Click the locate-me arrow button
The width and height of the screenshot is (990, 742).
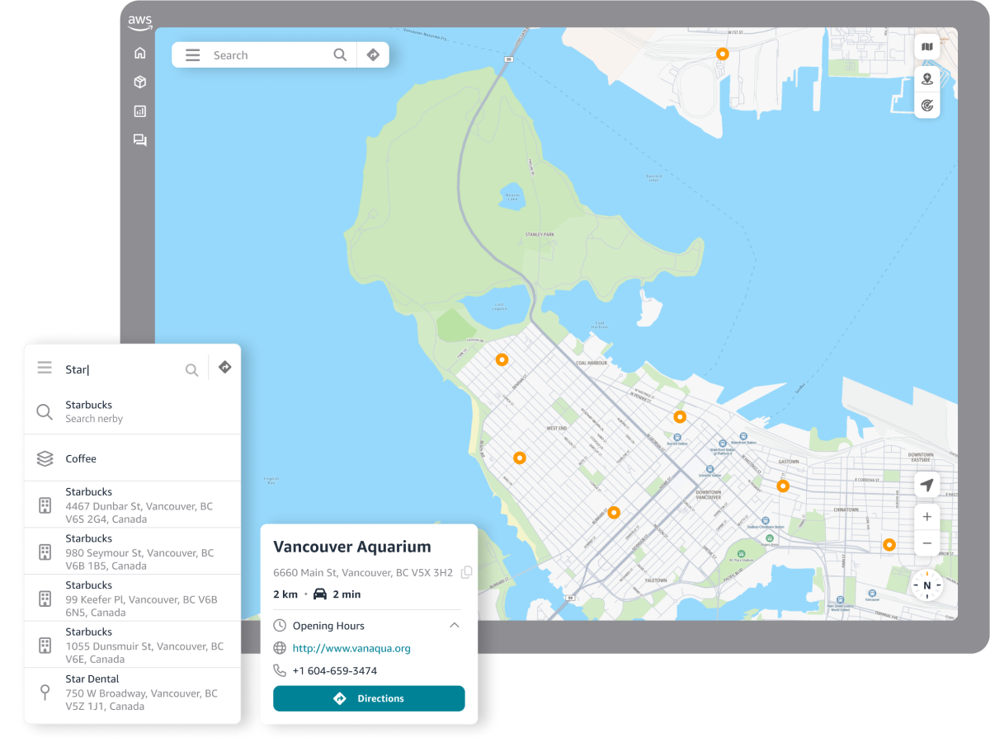click(927, 486)
